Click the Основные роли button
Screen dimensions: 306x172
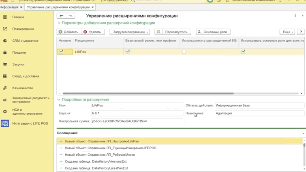tap(213, 32)
